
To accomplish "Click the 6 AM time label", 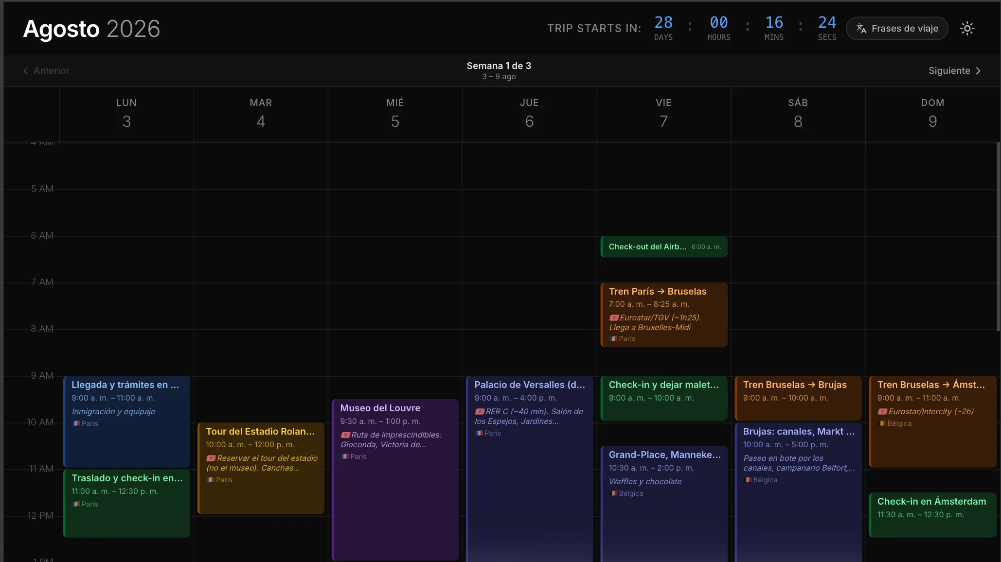I will (x=42, y=235).
